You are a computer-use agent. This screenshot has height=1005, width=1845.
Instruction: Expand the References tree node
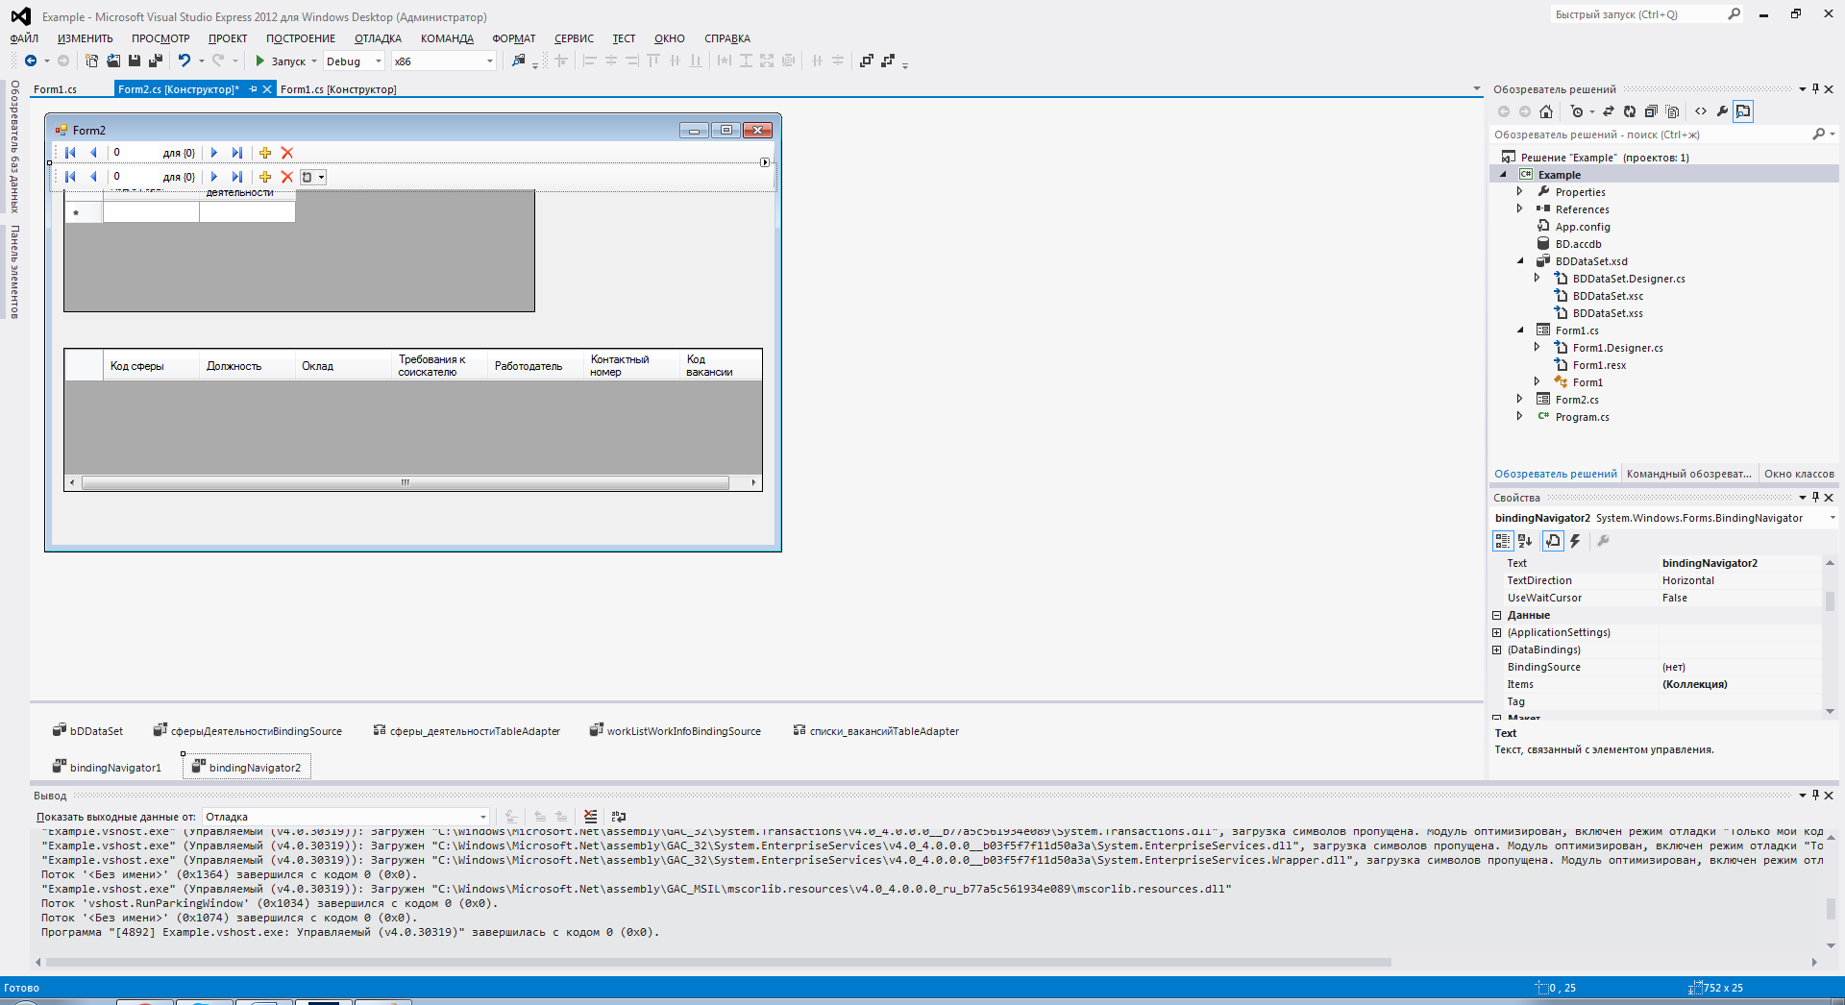1520,209
